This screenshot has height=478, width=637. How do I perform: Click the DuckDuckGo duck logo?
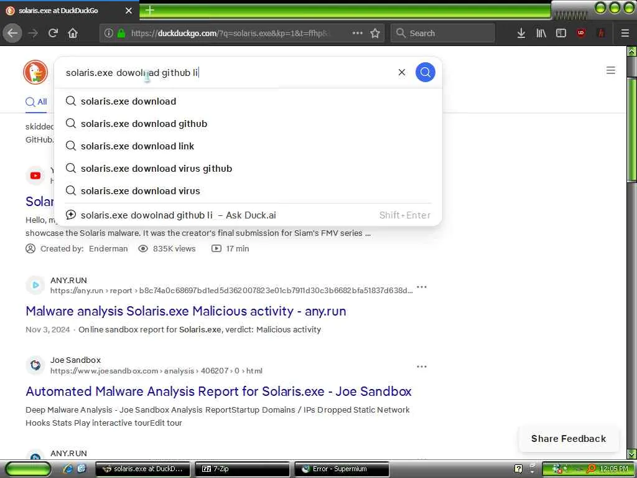click(x=35, y=72)
